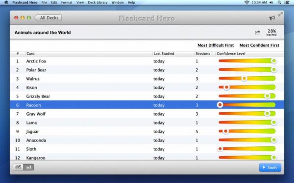Select the Bison card

[147, 87]
